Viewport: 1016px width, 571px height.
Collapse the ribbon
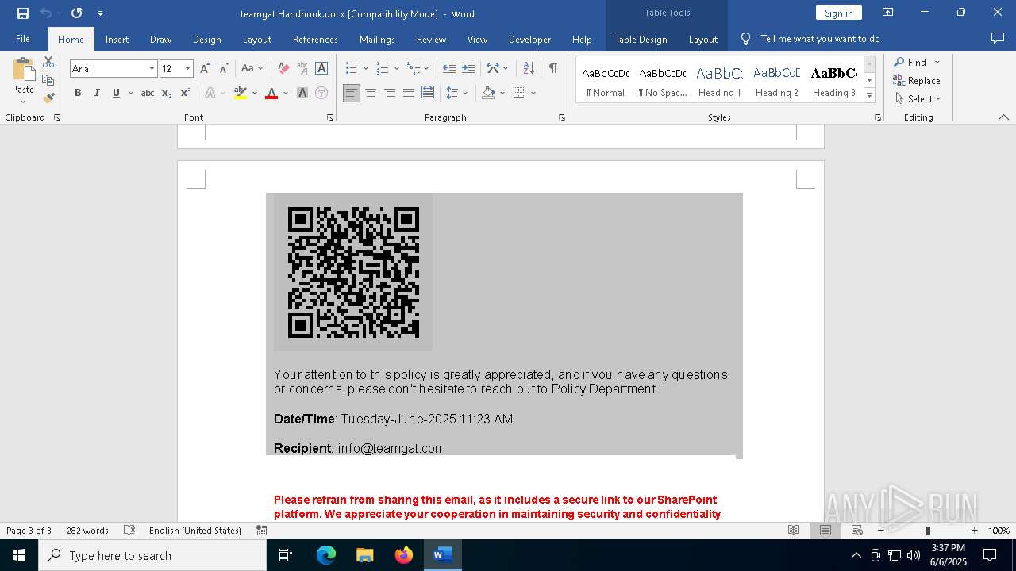pyautogui.click(x=1003, y=117)
